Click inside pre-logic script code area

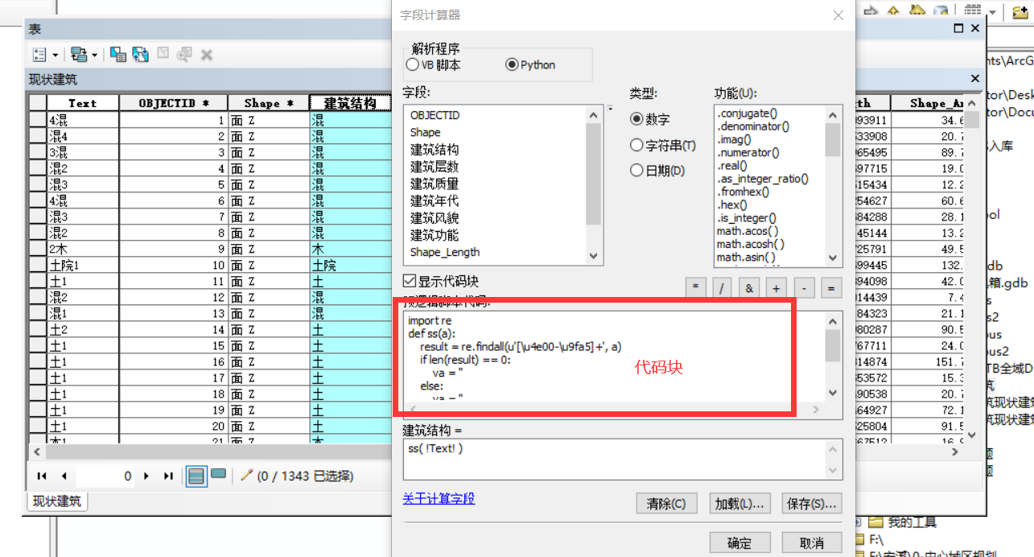[615, 356]
